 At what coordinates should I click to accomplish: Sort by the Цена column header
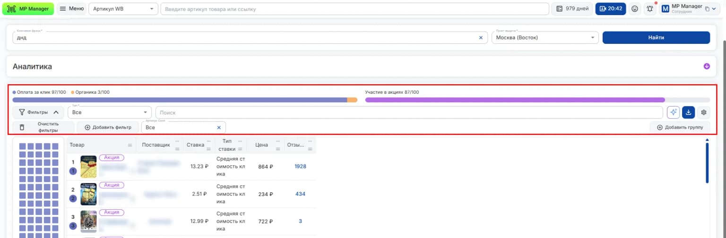(261, 145)
